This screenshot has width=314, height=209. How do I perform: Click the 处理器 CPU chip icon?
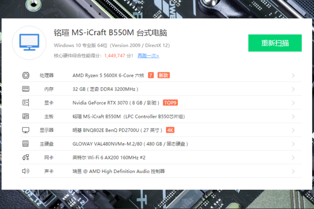pyautogui.click(x=26, y=75)
